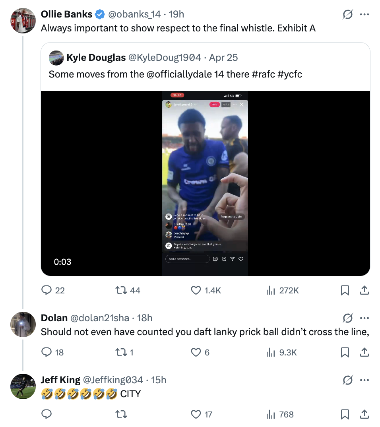The height and width of the screenshot is (427, 380).
Task: Share Jeff King's reply
Action: click(x=364, y=415)
